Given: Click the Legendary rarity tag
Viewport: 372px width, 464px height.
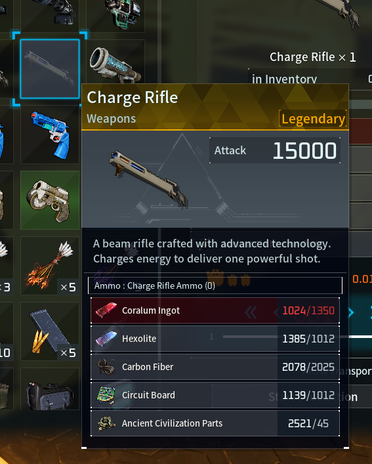Looking at the screenshot, I should [313, 119].
